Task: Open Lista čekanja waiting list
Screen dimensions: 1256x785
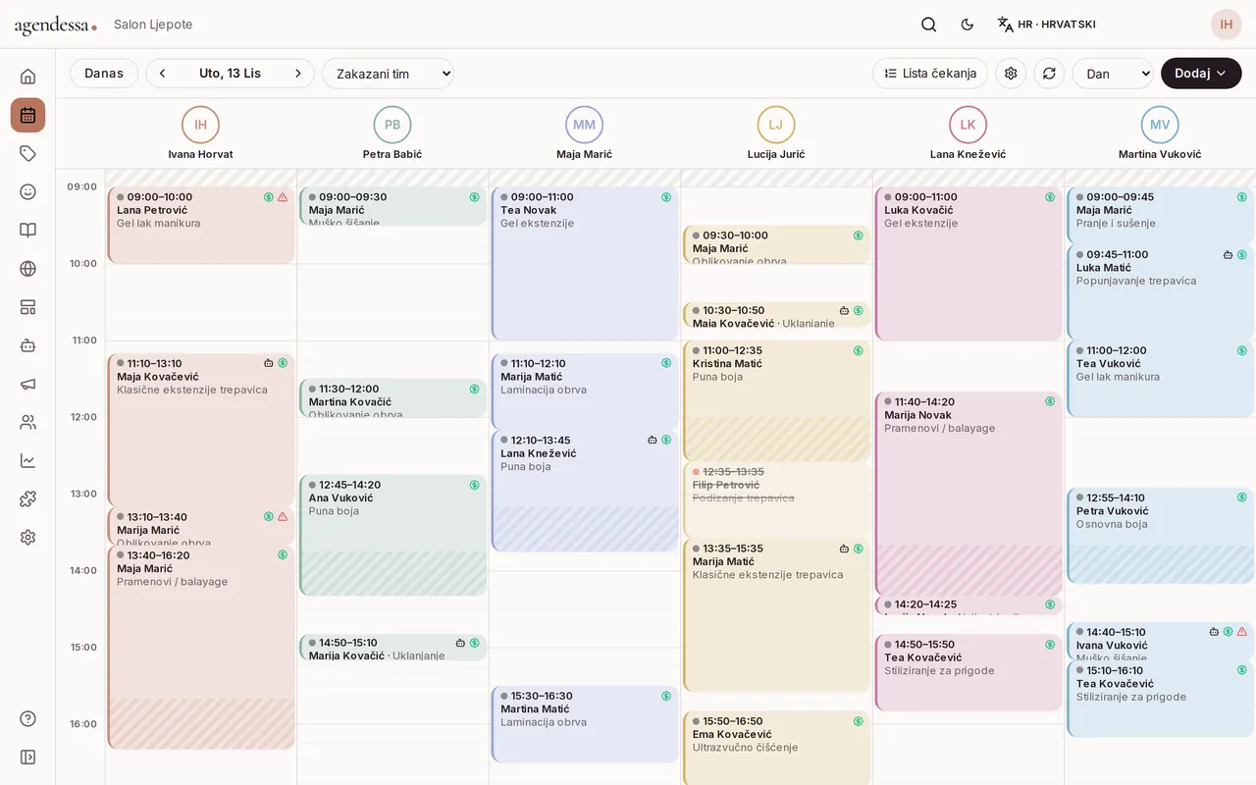Action: click(x=930, y=74)
